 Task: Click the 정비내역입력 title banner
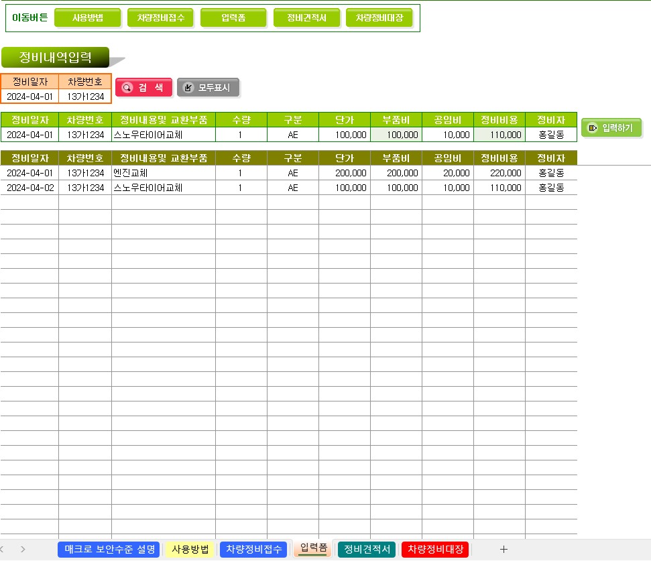tap(55, 57)
